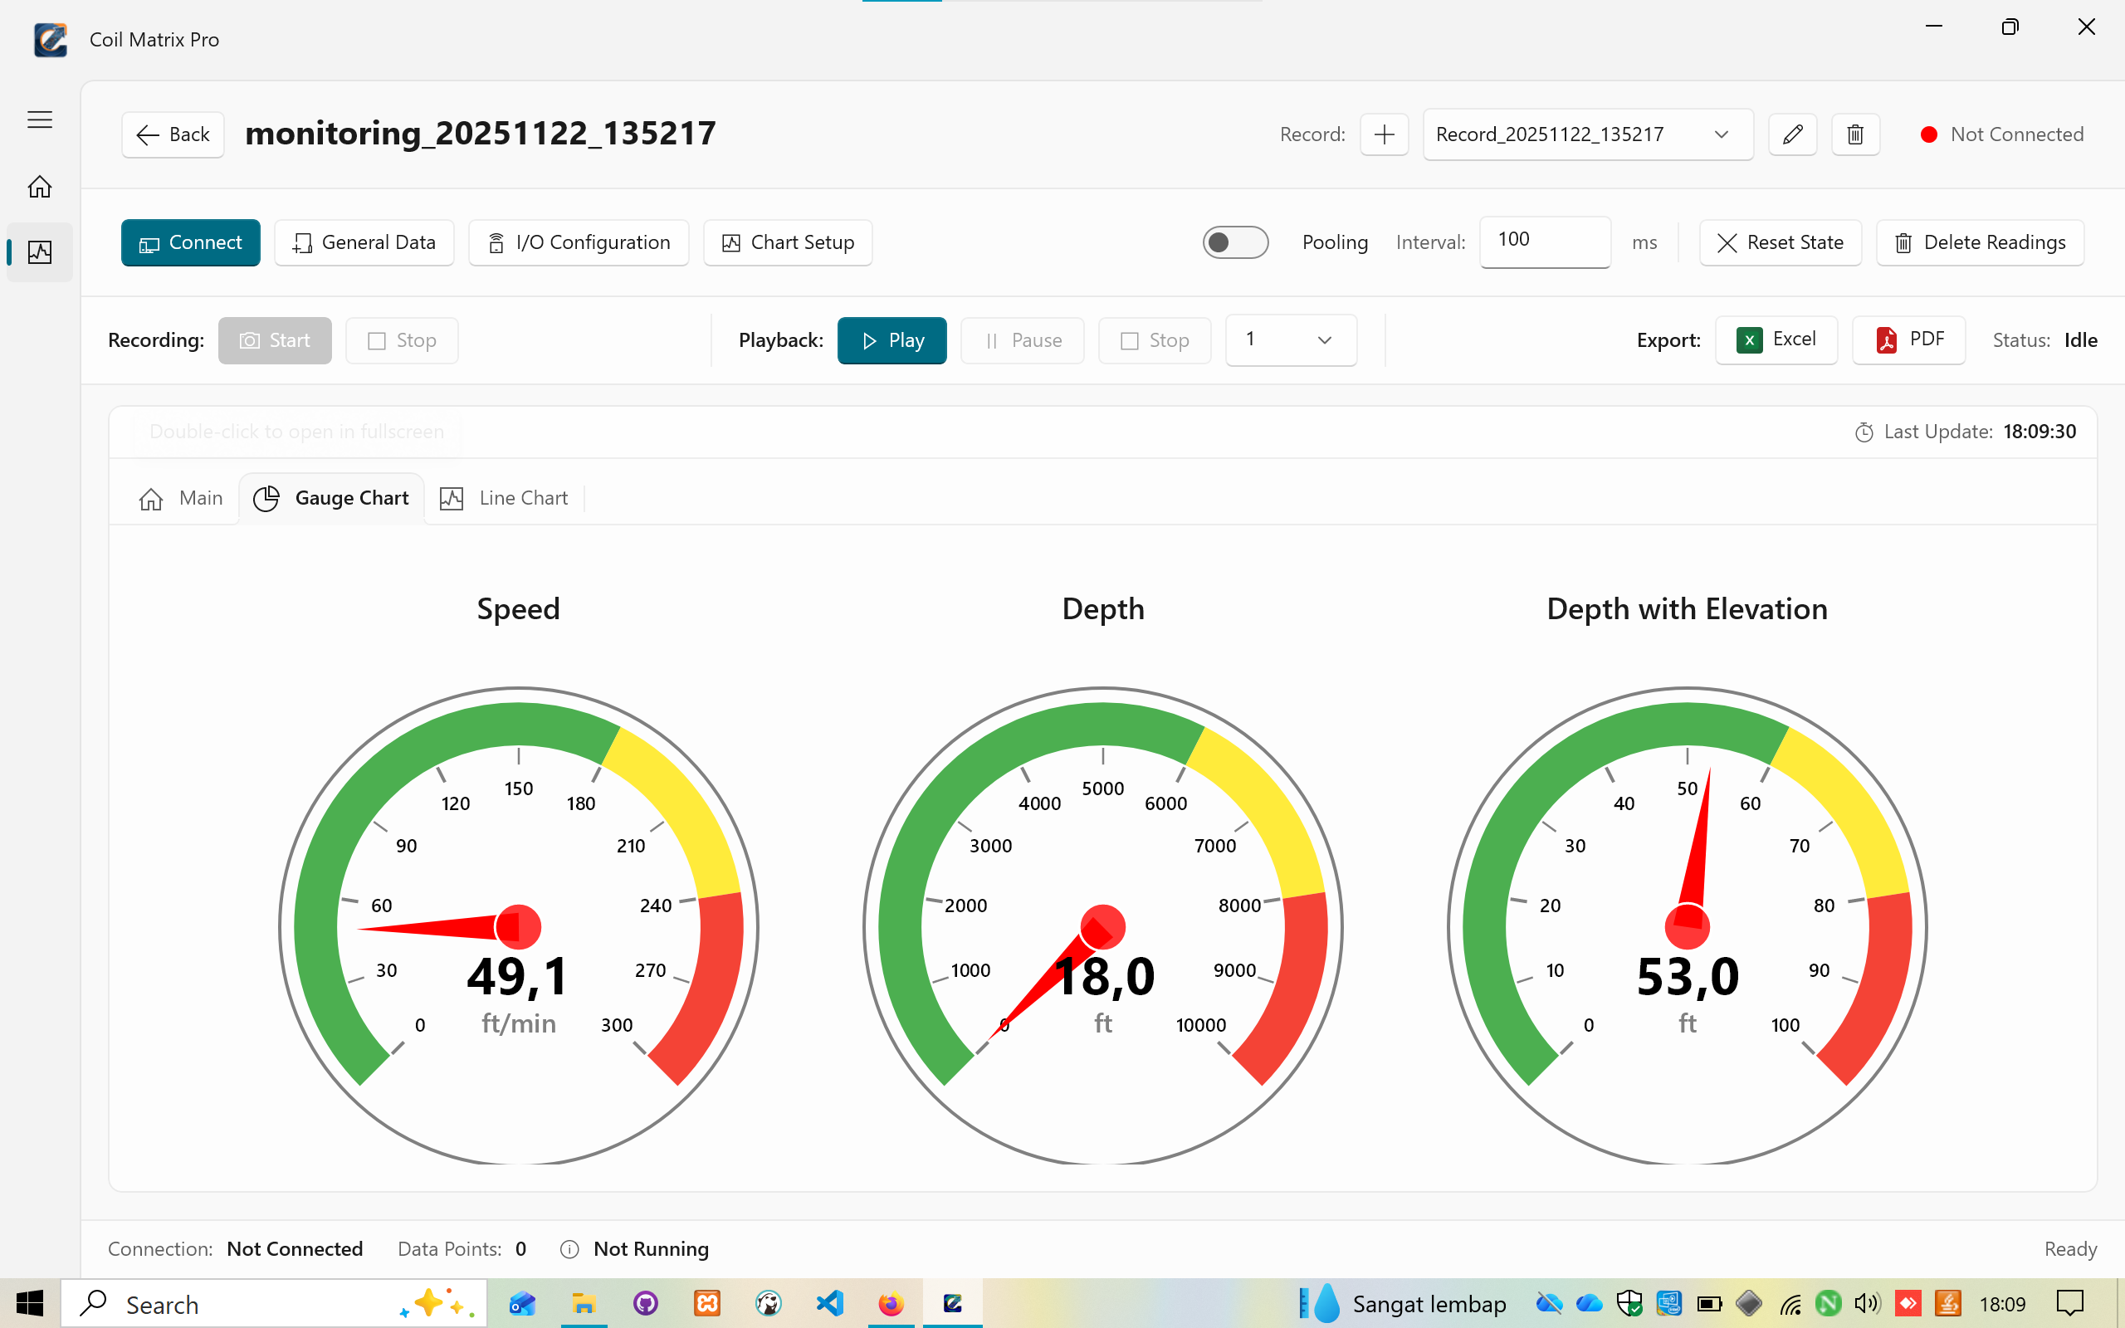
Task: Go to Home via sidebar icon
Action: (40, 186)
